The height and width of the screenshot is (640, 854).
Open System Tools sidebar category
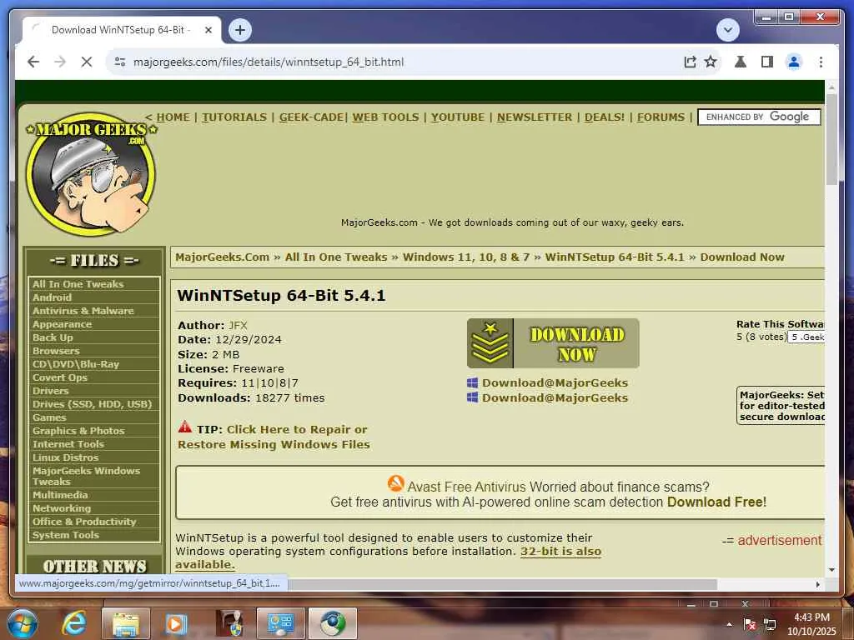tap(65, 534)
